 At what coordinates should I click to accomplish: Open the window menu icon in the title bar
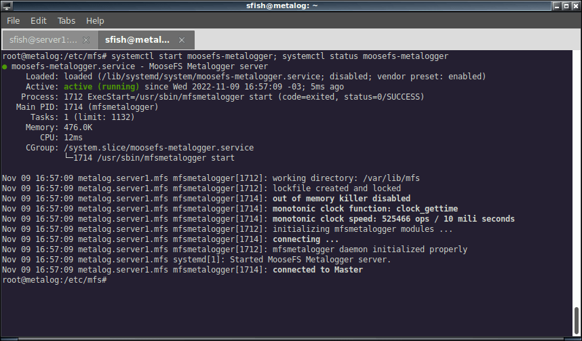tap(7, 5)
